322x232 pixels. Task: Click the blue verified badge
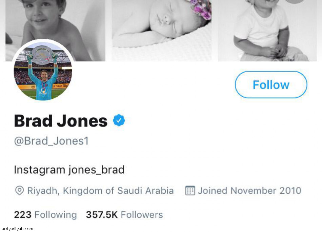tap(119, 120)
